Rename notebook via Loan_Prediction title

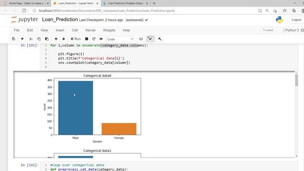tap(60, 19)
